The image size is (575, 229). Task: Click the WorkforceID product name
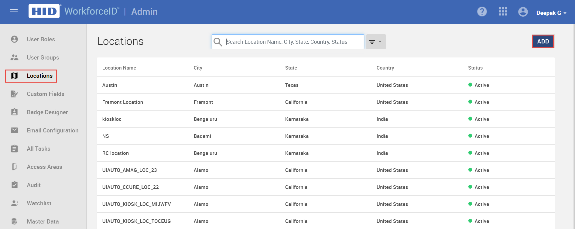(92, 11)
